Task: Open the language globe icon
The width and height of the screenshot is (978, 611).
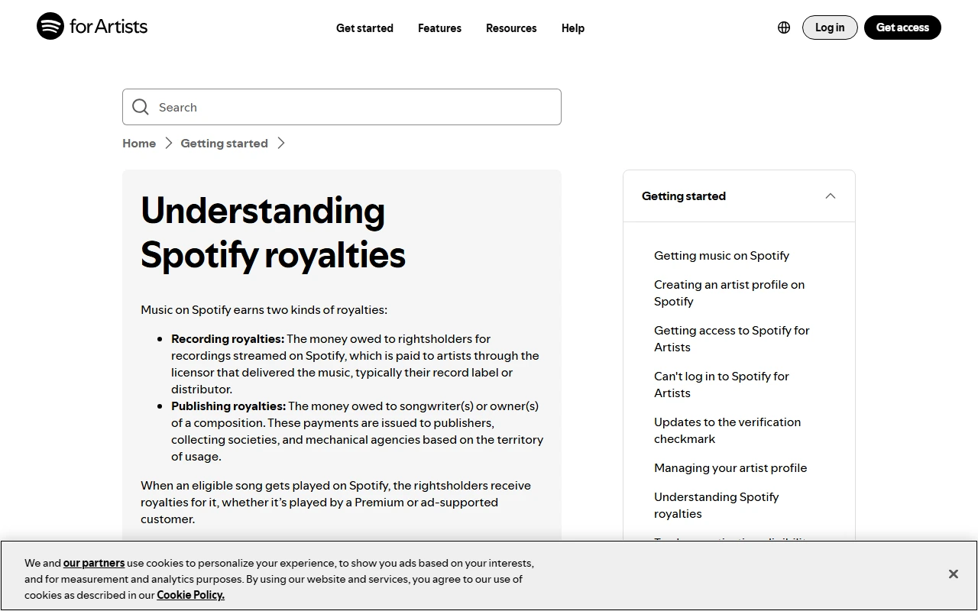Action: (x=784, y=27)
